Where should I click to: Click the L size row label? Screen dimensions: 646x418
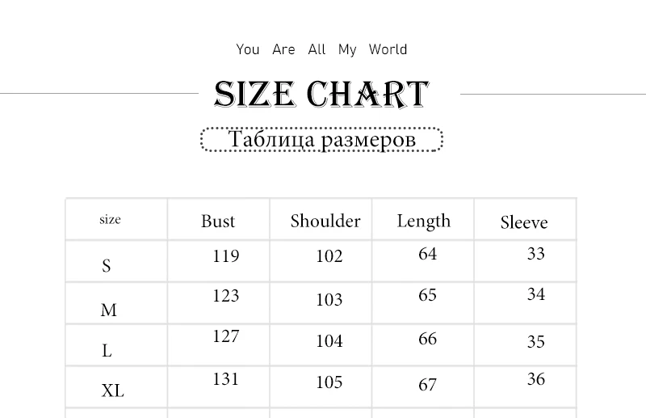point(107,351)
